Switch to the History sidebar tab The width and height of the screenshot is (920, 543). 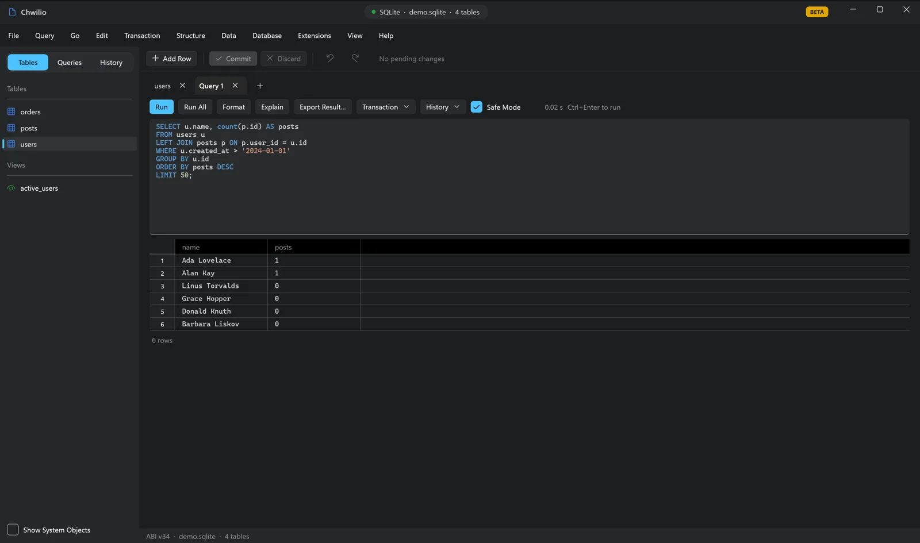click(111, 62)
